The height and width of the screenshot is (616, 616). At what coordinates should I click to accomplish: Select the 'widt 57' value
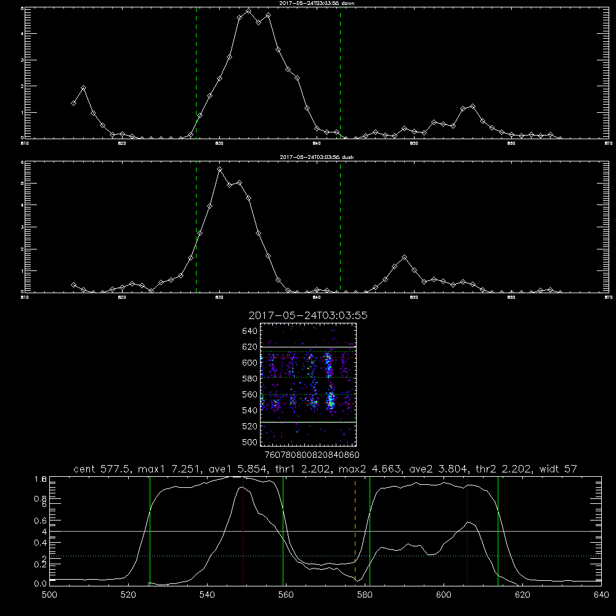pyautogui.click(x=558, y=469)
